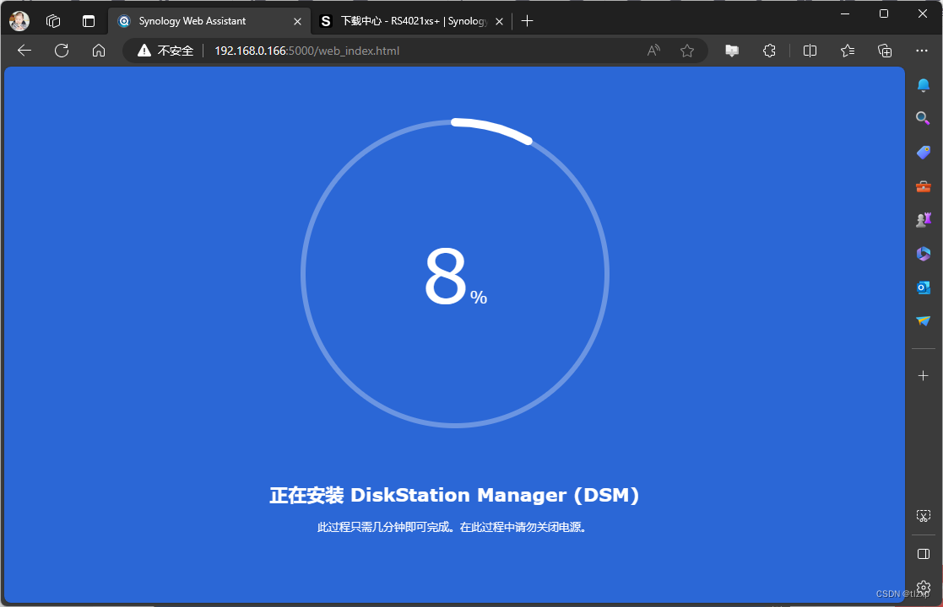943x607 pixels.
Task: Click the 不安全 security warning indicator
Action: [165, 51]
